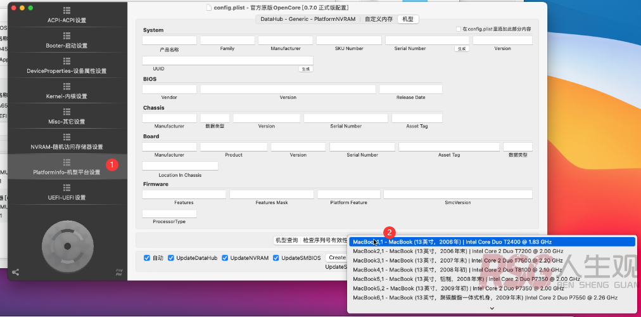The image size is (641, 317).
Task: Click the System 产品名称 input field
Action: click(x=169, y=41)
